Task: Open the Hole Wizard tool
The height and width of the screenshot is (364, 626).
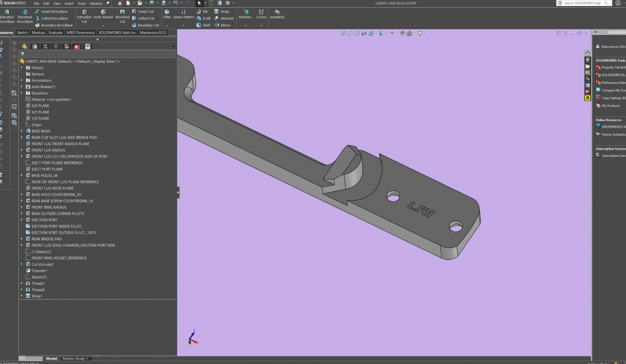Action: pos(103,14)
